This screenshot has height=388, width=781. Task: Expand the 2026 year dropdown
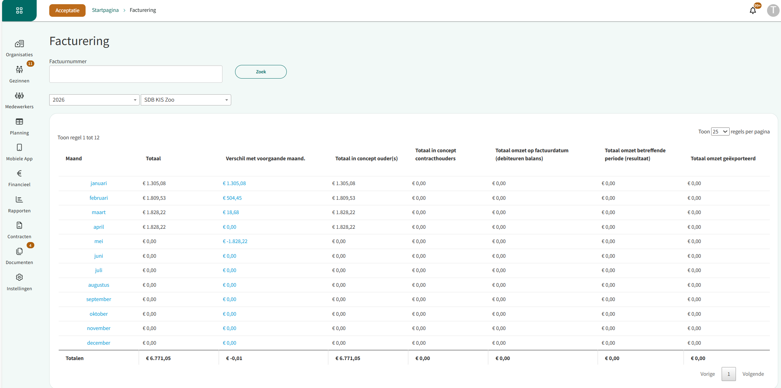click(94, 100)
